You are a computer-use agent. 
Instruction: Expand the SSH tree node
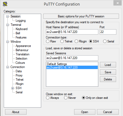click(x=13, y=88)
